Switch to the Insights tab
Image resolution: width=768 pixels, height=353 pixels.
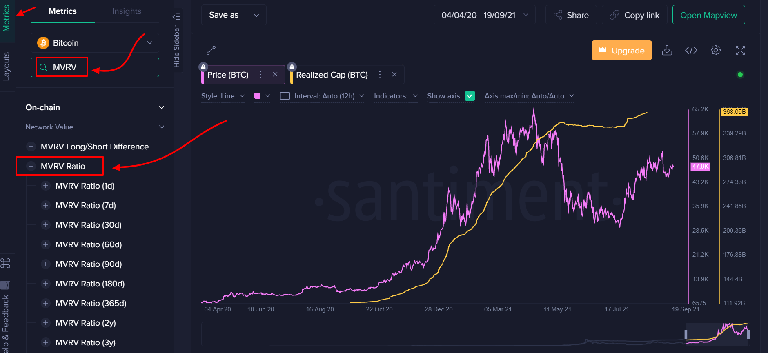pos(127,11)
